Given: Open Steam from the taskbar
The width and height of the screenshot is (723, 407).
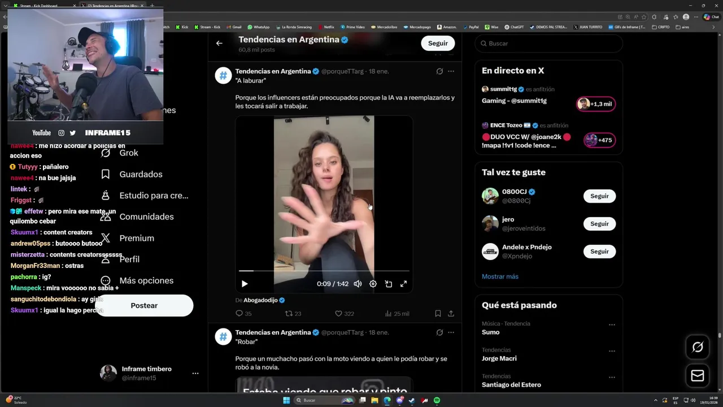Looking at the screenshot, I should tap(412, 400).
